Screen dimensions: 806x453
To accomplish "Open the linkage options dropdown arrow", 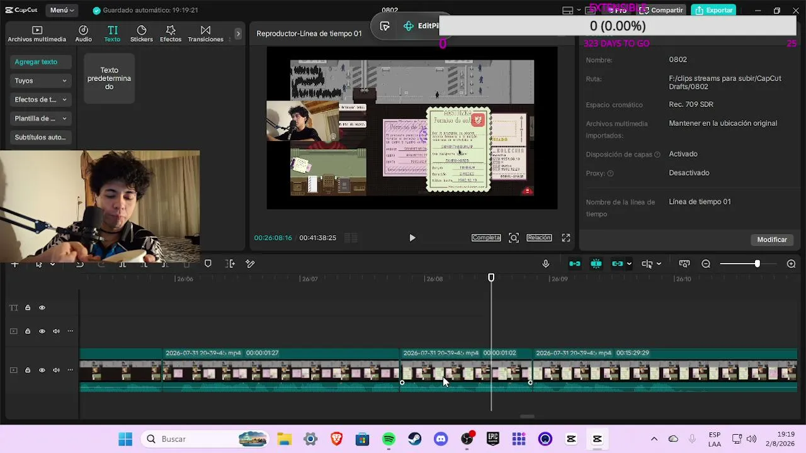I will [x=629, y=264].
